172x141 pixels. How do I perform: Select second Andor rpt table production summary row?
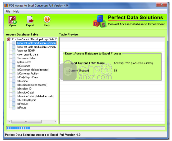tap(37, 47)
